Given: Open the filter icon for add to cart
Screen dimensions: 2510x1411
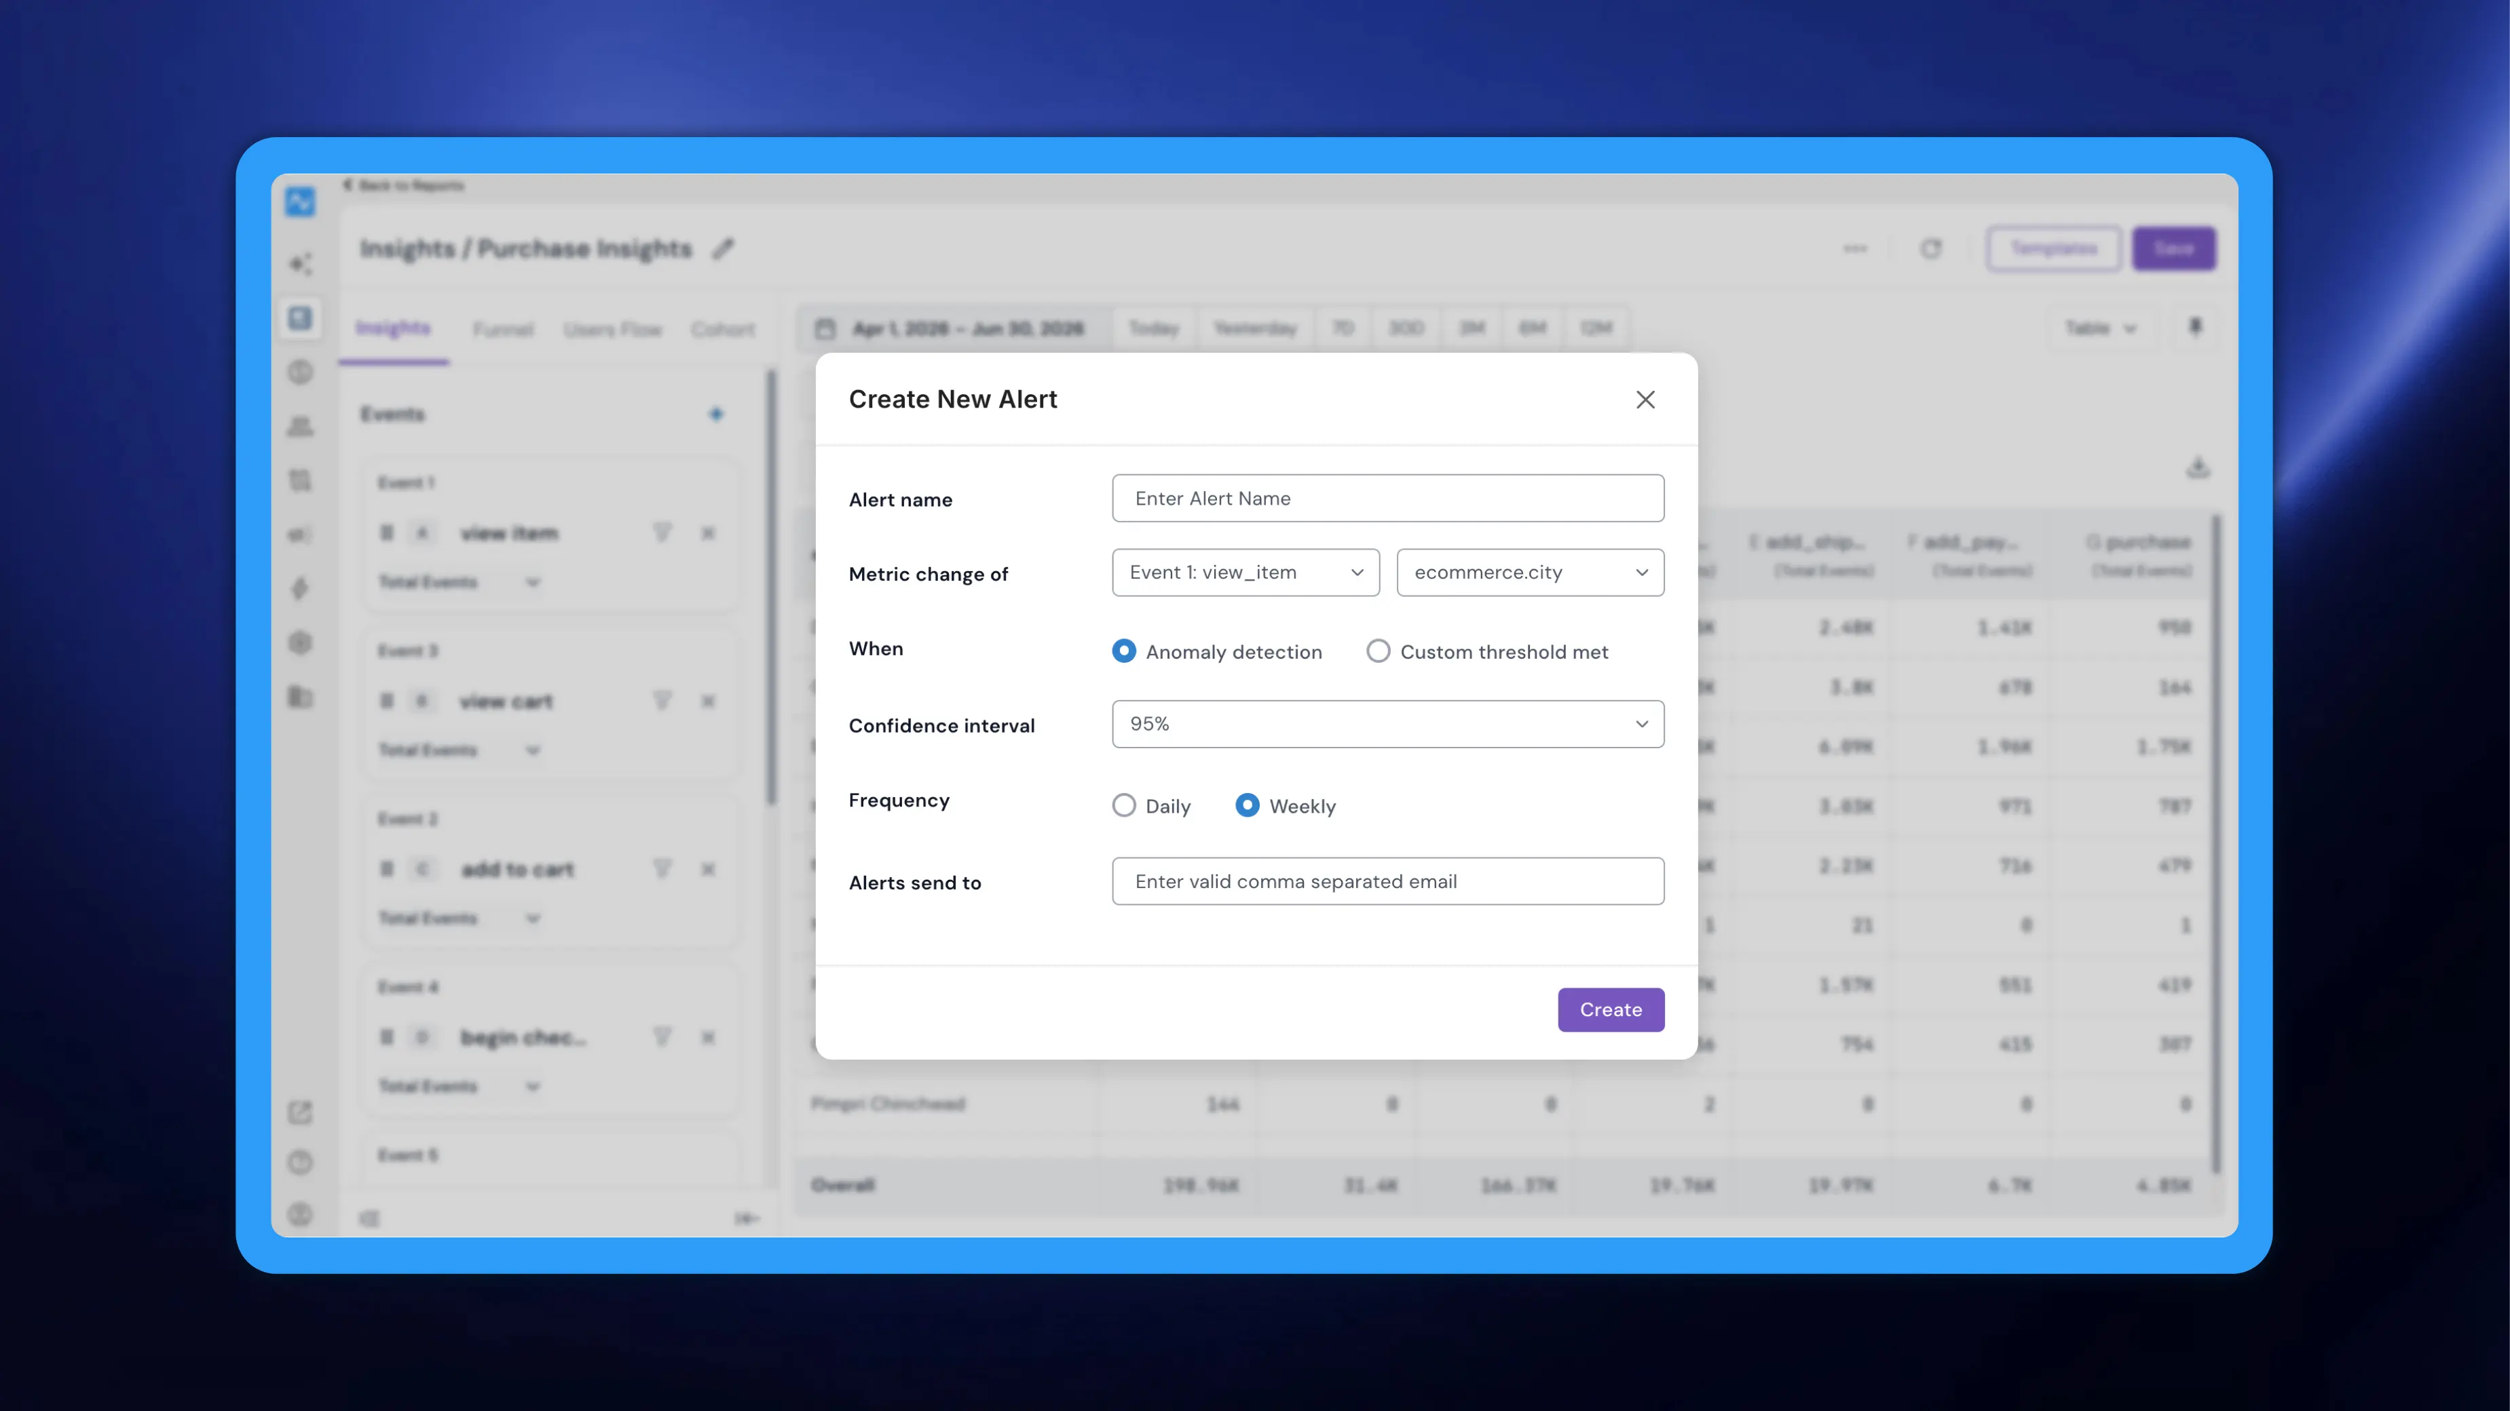Looking at the screenshot, I should (662, 868).
